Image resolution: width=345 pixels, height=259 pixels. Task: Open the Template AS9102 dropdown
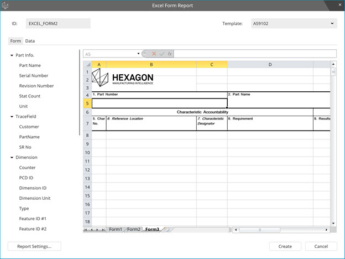[332, 24]
